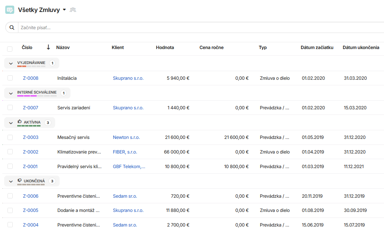Click the Interné schválenie stage progress bar

pyautogui.click(x=37, y=96)
